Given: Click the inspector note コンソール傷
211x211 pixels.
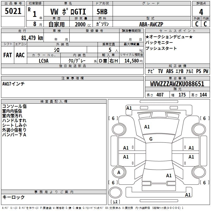Looking at the screenshot, I should tap(15, 106).
